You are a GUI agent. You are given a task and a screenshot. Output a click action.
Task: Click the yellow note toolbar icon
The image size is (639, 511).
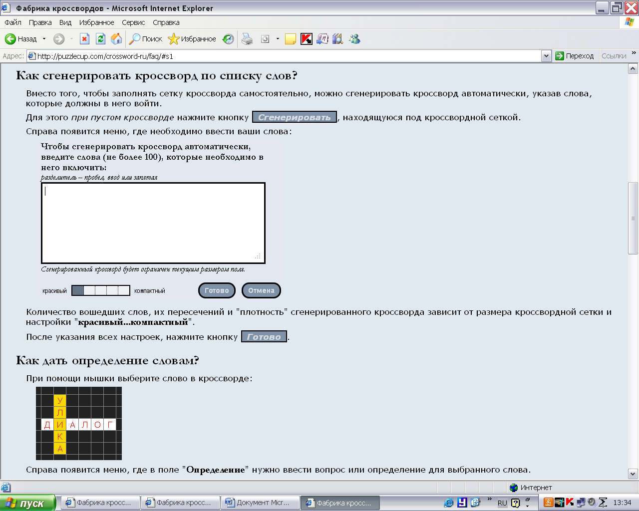click(x=291, y=39)
